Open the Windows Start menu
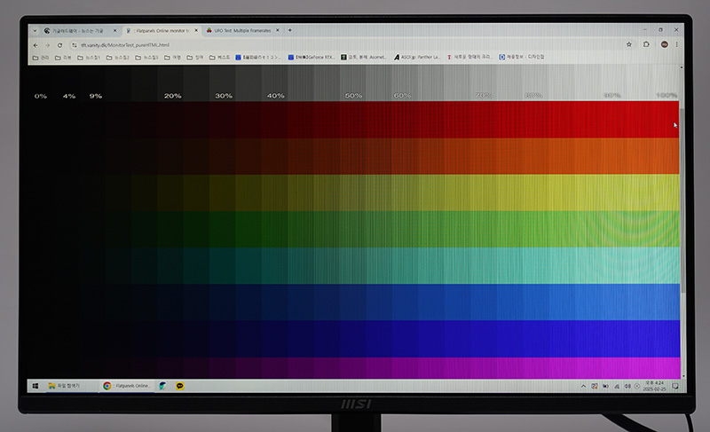This screenshot has width=710, height=432. tap(35, 386)
